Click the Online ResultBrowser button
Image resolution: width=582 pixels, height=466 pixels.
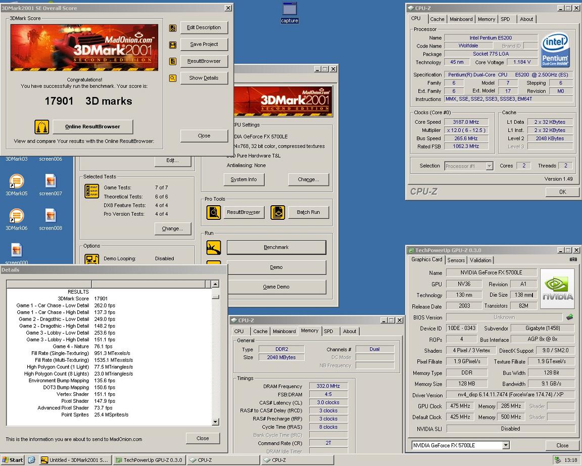[92, 127]
